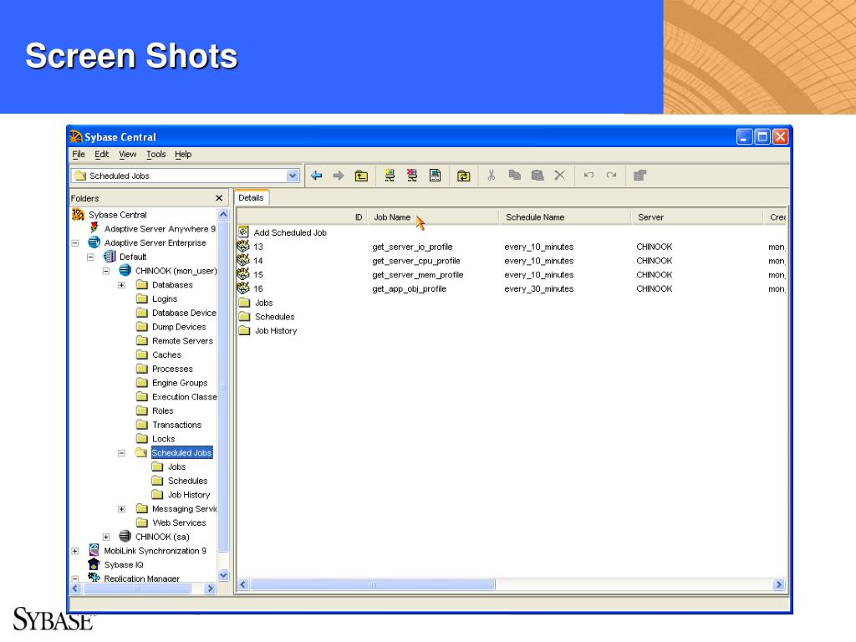Click the icon of scheduled job 15

243,274
